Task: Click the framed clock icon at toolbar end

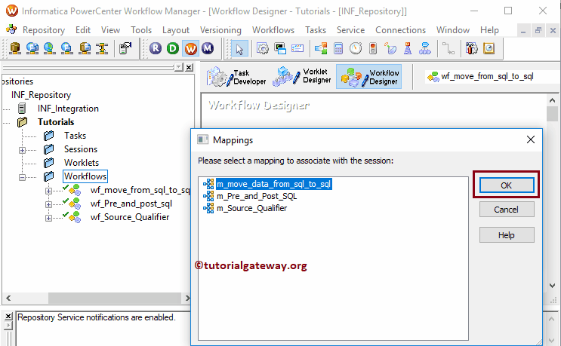Action: coord(489,47)
